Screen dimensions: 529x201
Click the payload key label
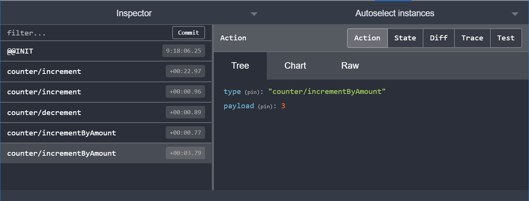(239, 106)
